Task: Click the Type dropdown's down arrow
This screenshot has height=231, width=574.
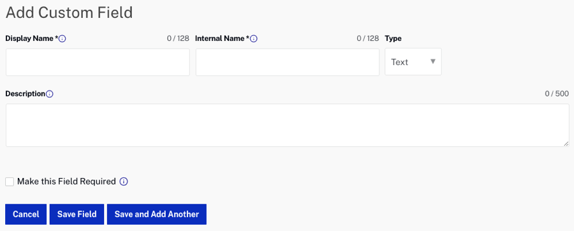Action: (432, 61)
